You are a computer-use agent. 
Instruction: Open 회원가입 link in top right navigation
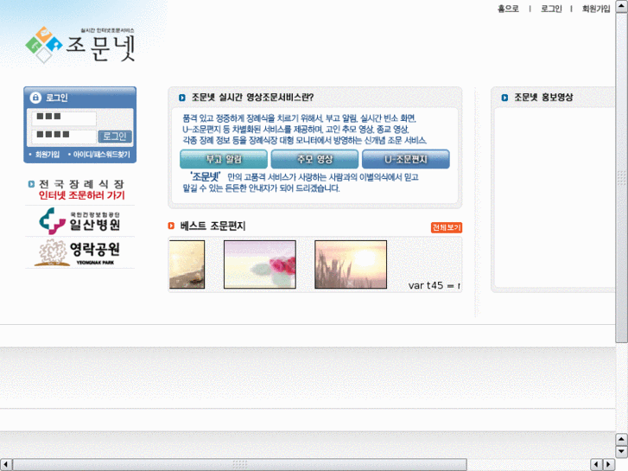[x=596, y=9]
